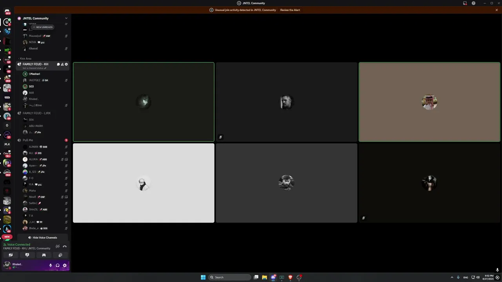The width and height of the screenshot is (502, 282).
Task: Click Hide Voice Channels button
Action: [42, 238]
